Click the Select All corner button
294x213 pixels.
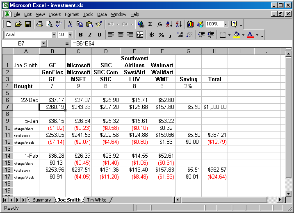(x=7, y=51)
